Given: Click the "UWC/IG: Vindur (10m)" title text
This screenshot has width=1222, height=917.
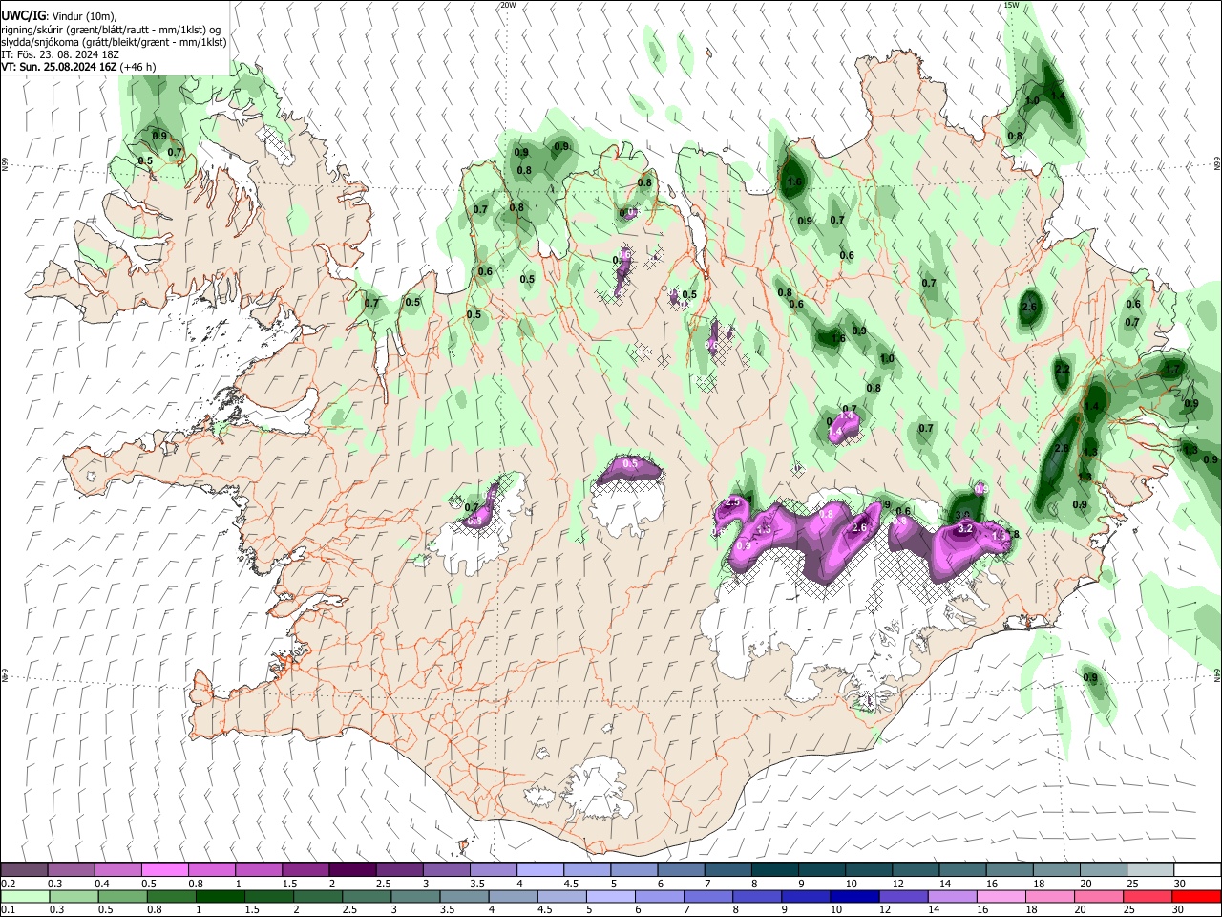Looking at the screenshot, I should click(x=59, y=15).
